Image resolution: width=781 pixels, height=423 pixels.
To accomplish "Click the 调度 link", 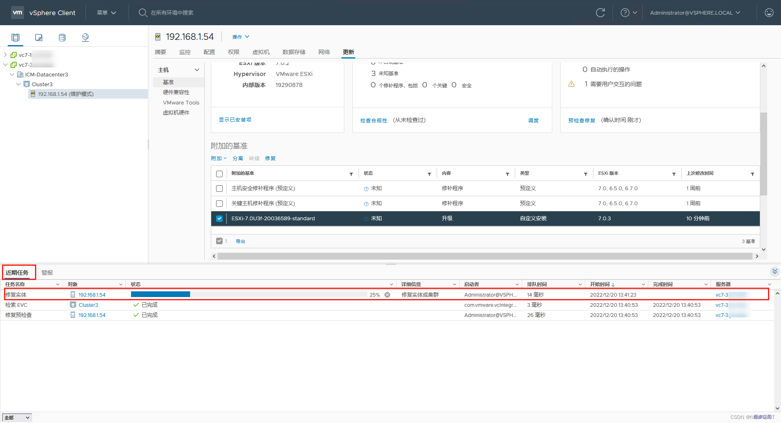I will point(533,120).
